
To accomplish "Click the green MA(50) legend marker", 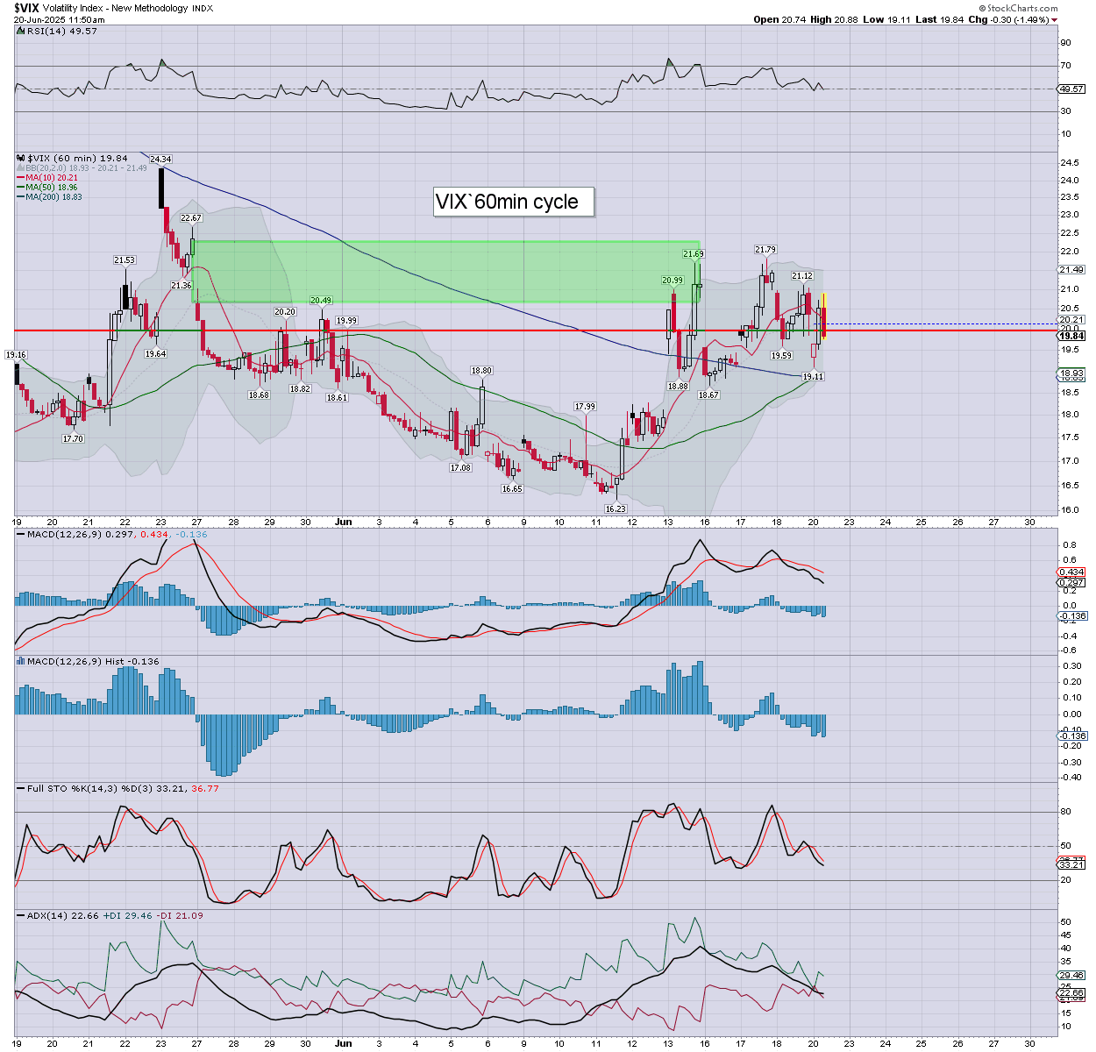I will (x=20, y=188).
